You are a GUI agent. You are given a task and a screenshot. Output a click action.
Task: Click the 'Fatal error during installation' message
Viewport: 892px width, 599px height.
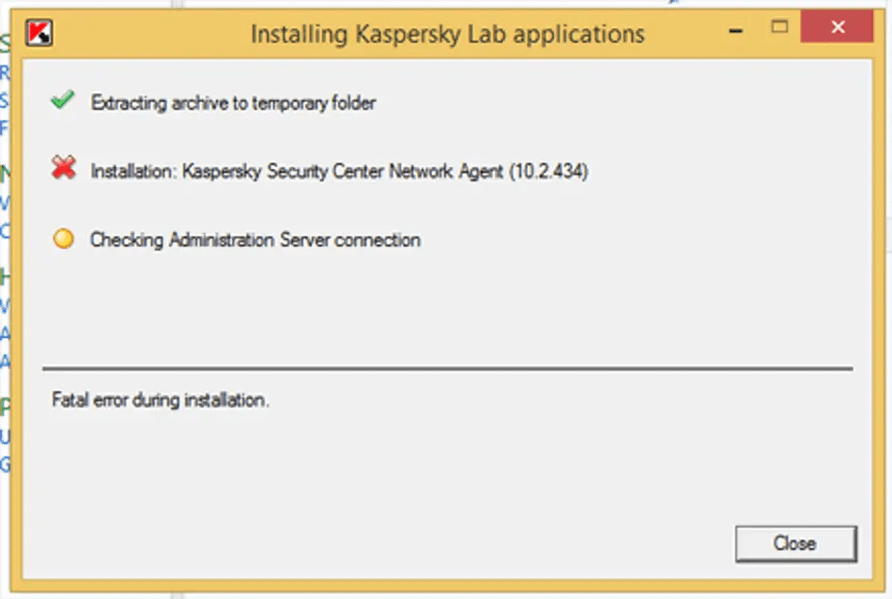(x=160, y=400)
